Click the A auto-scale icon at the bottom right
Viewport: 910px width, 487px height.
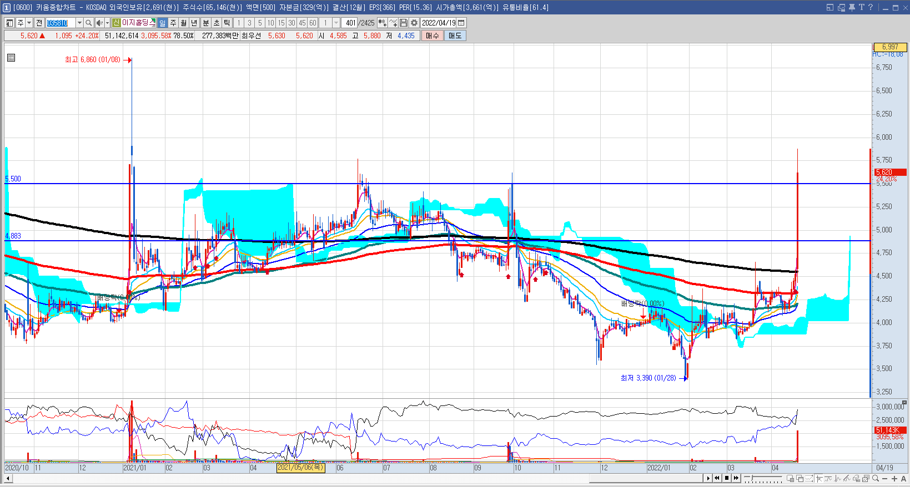point(903,478)
